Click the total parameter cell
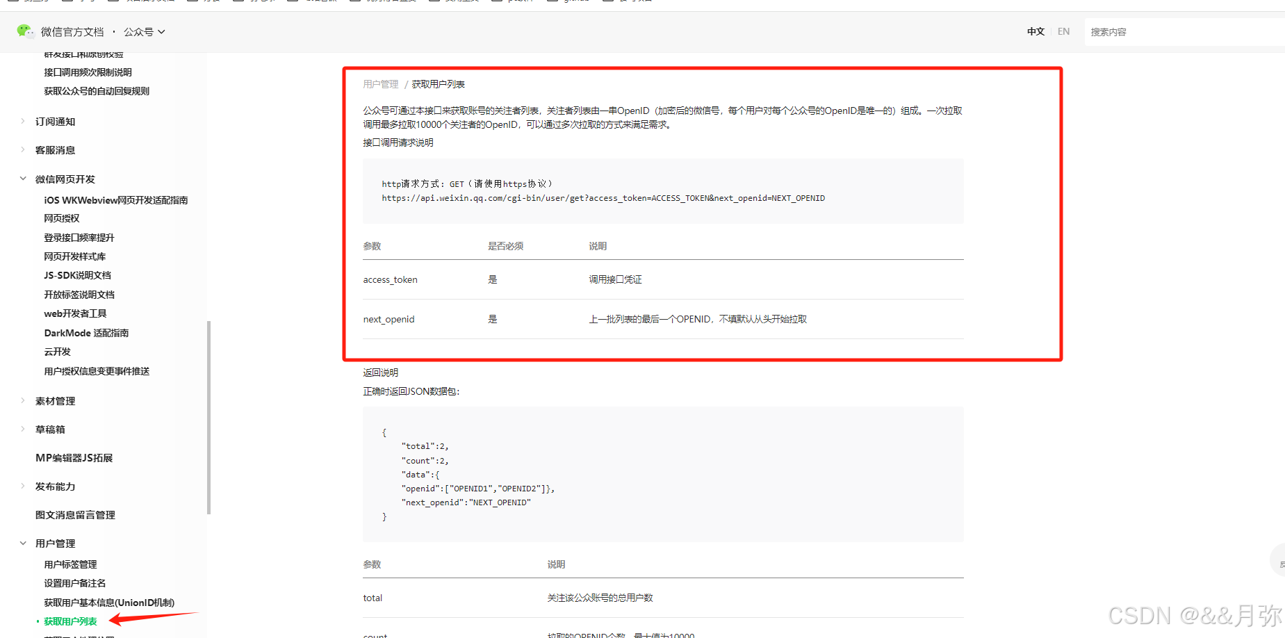Image resolution: width=1285 pixels, height=638 pixels. click(373, 598)
